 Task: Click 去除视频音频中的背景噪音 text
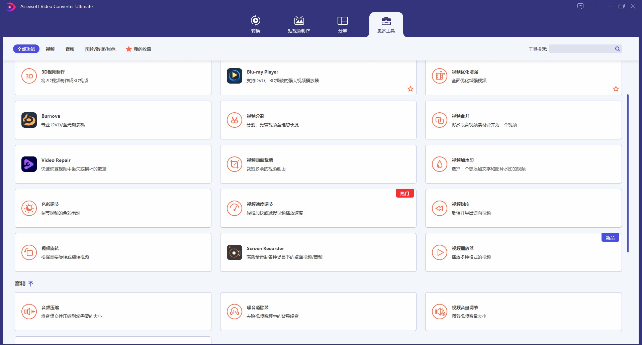click(x=273, y=316)
